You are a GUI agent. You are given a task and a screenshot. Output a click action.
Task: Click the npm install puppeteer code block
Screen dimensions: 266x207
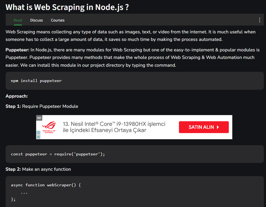point(134,81)
